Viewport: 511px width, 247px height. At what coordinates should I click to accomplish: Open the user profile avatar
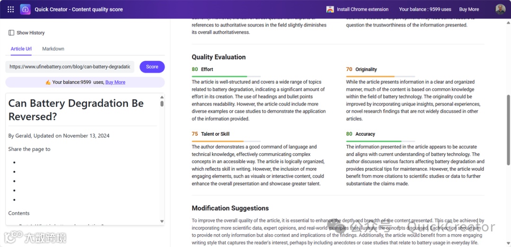coord(500,9)
